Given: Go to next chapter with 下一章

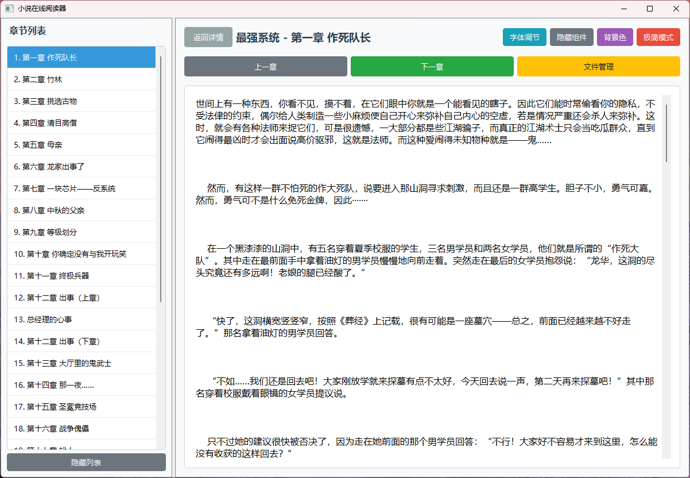Looking at the screenshot, I should [432, 67].
